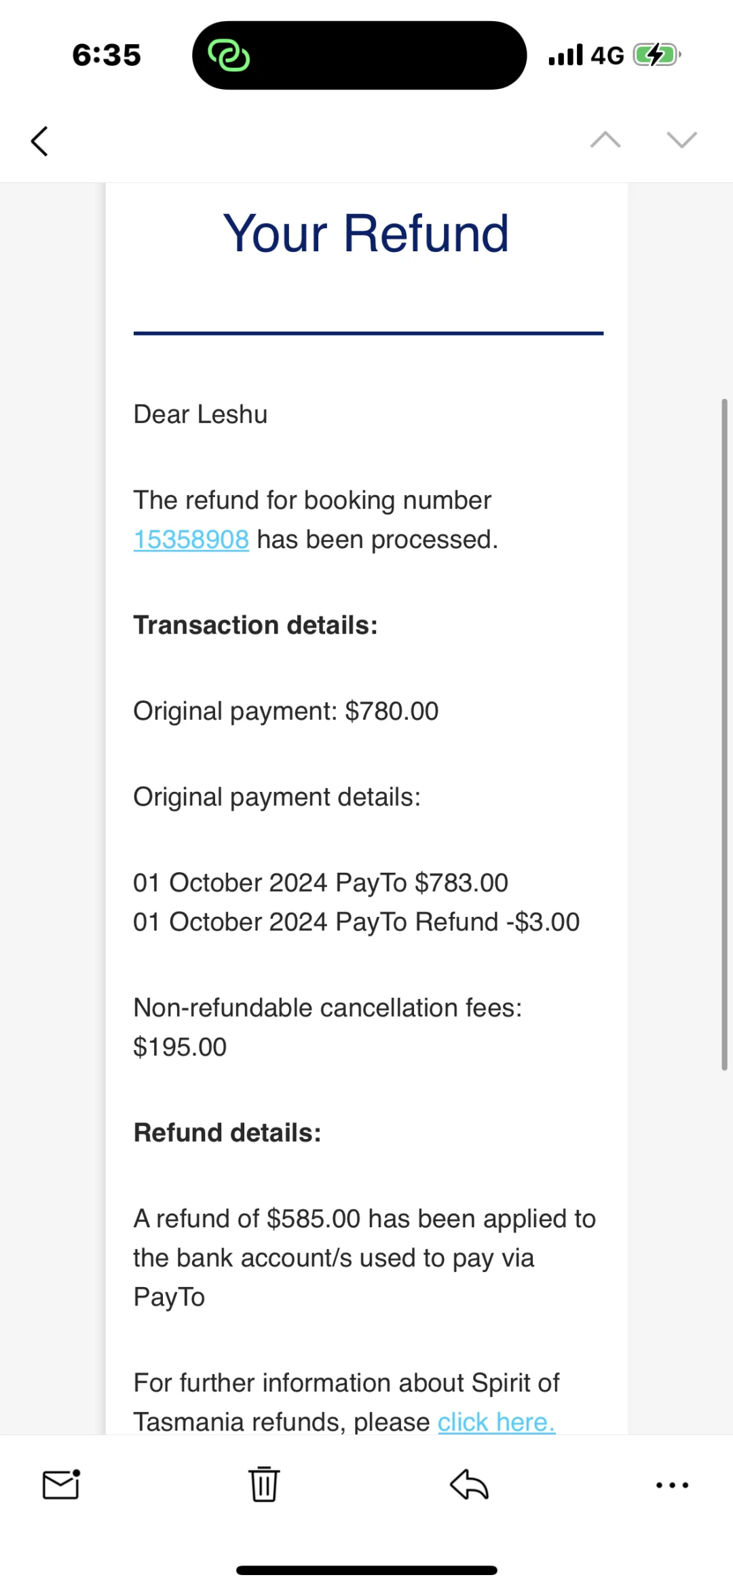
Task: Tap the "Your Refund" heading
Action: click(366, 234)
